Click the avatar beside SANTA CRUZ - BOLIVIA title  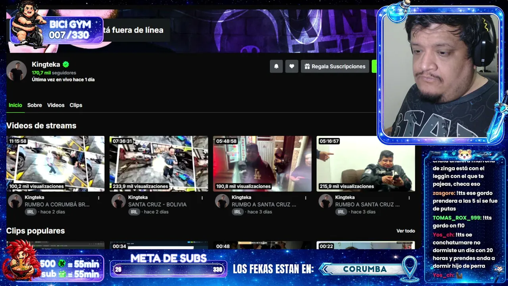[x=118, y=201]
